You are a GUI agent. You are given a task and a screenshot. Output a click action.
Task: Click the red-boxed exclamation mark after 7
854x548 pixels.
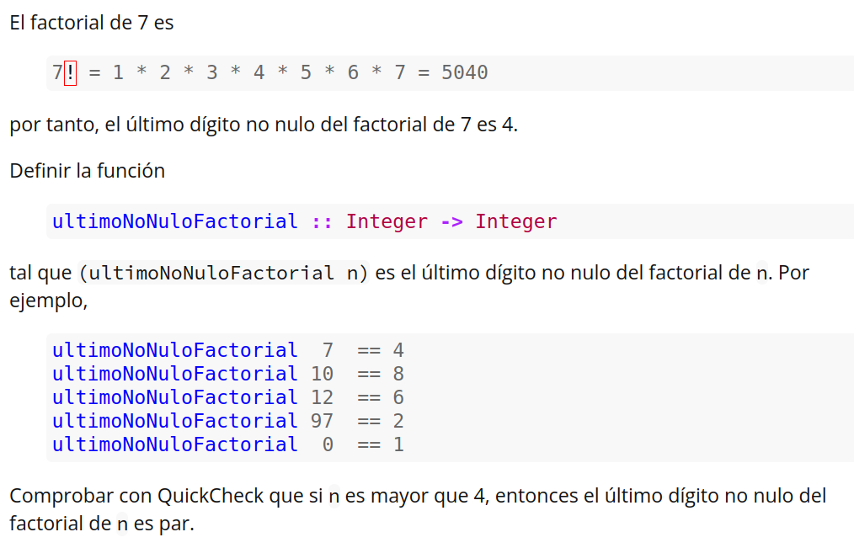click(x=70, y=73)
